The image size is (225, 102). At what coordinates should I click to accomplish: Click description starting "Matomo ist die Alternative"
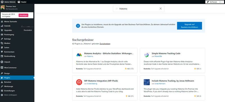point(104,63)
